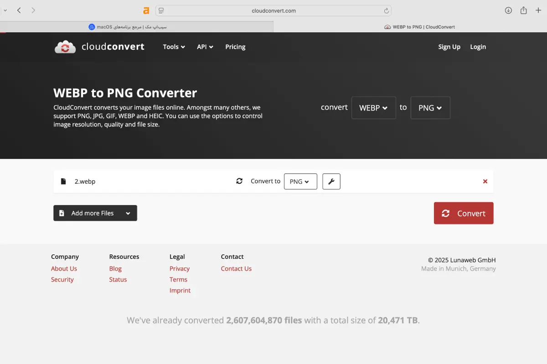Click Sign Up in the header
547x364 pixels.
click(x=449, y=46)
